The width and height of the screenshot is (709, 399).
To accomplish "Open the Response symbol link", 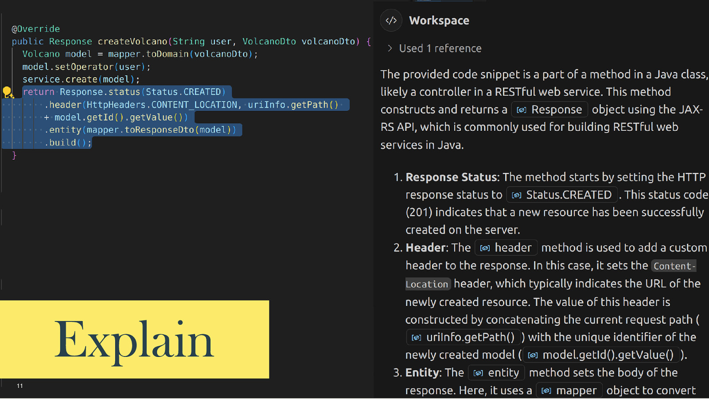I will pyautogui.click(x=549, y=110).
